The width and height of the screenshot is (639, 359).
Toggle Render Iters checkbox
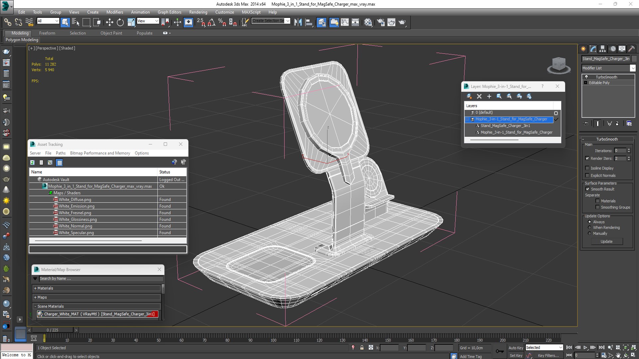[x=587, y=158]
